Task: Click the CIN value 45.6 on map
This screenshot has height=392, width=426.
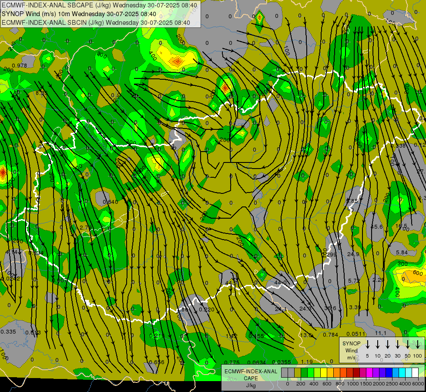Action: coord(376,226)
